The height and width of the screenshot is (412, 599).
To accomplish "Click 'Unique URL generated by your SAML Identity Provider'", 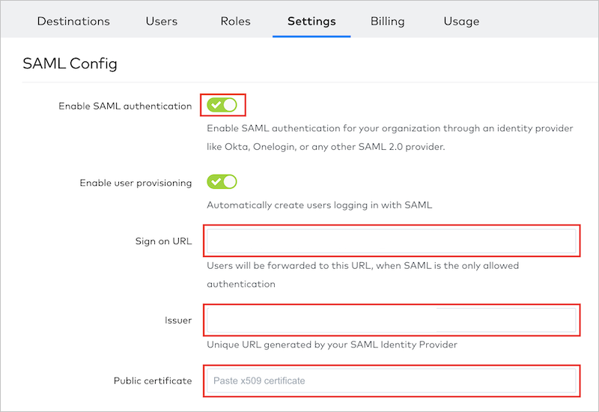I will [x=332, y=345].
